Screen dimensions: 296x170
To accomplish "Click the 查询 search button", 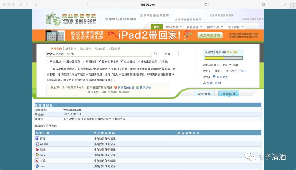I will [166, 54].
